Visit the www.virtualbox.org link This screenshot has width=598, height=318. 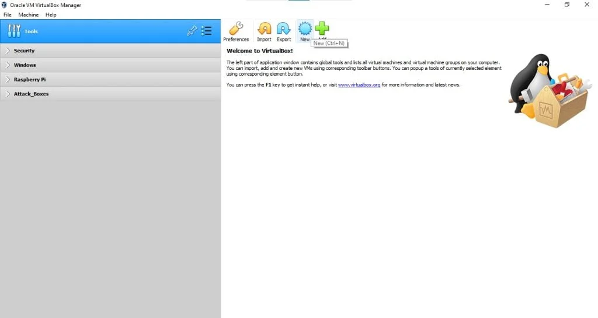click(359, 85)
